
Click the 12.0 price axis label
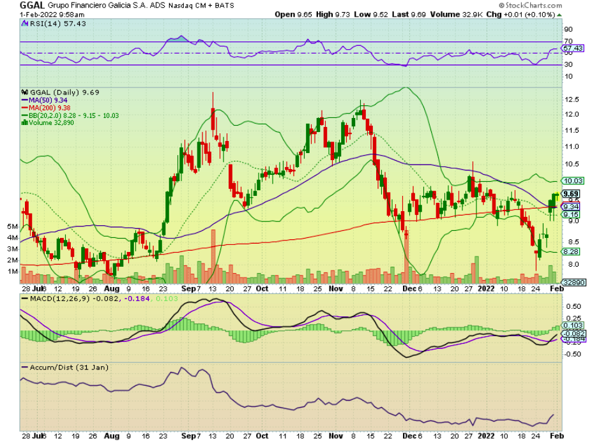tap(572, 114)
